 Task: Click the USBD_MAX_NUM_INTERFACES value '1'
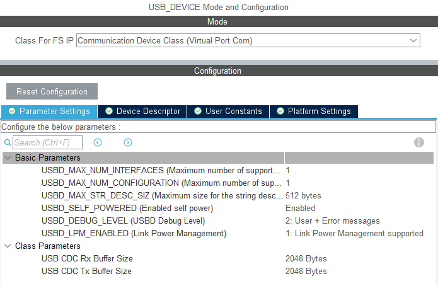coord(288,170)
